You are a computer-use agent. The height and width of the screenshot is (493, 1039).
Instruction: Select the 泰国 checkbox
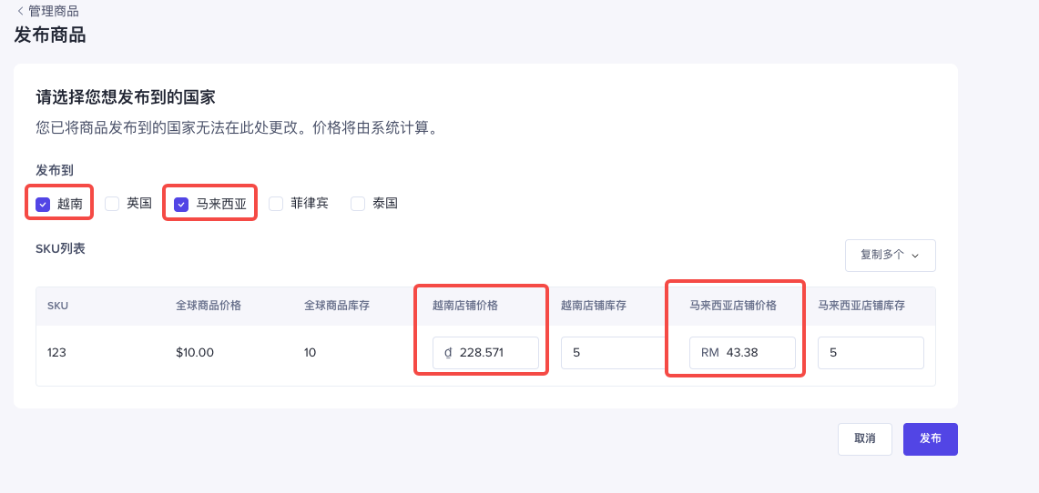click(x=358, y=204)
